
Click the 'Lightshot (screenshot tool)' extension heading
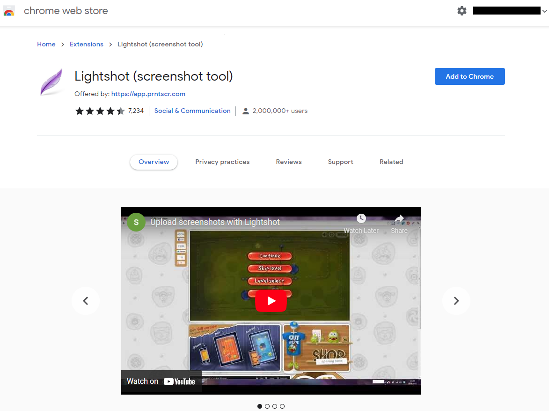[x=154, y=76]
